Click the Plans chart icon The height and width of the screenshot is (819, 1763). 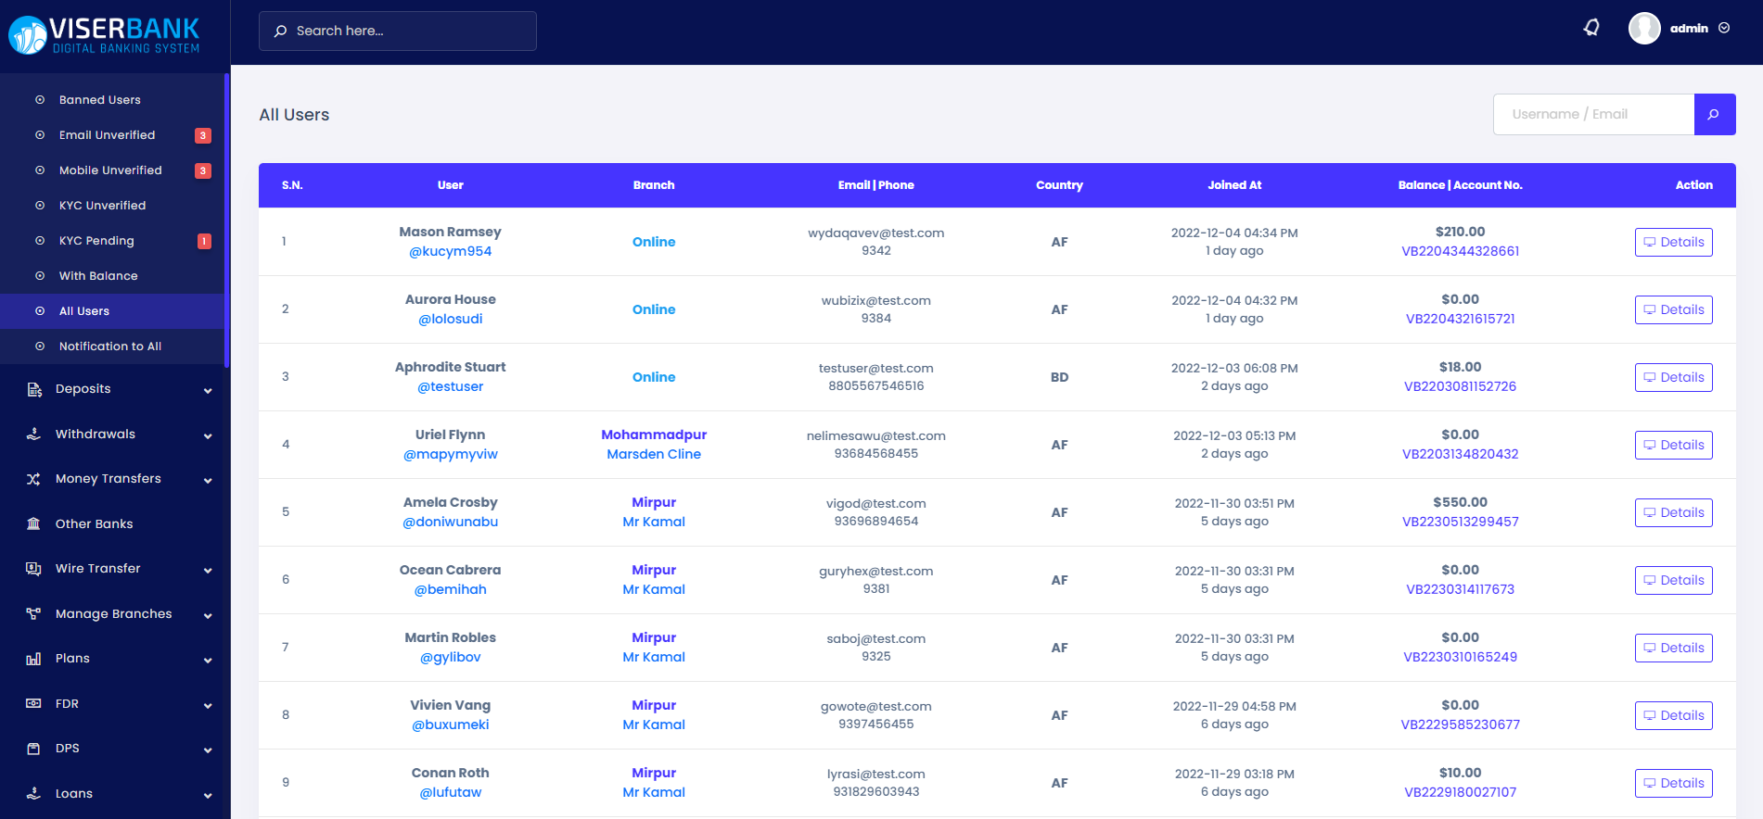coord(33,659)
